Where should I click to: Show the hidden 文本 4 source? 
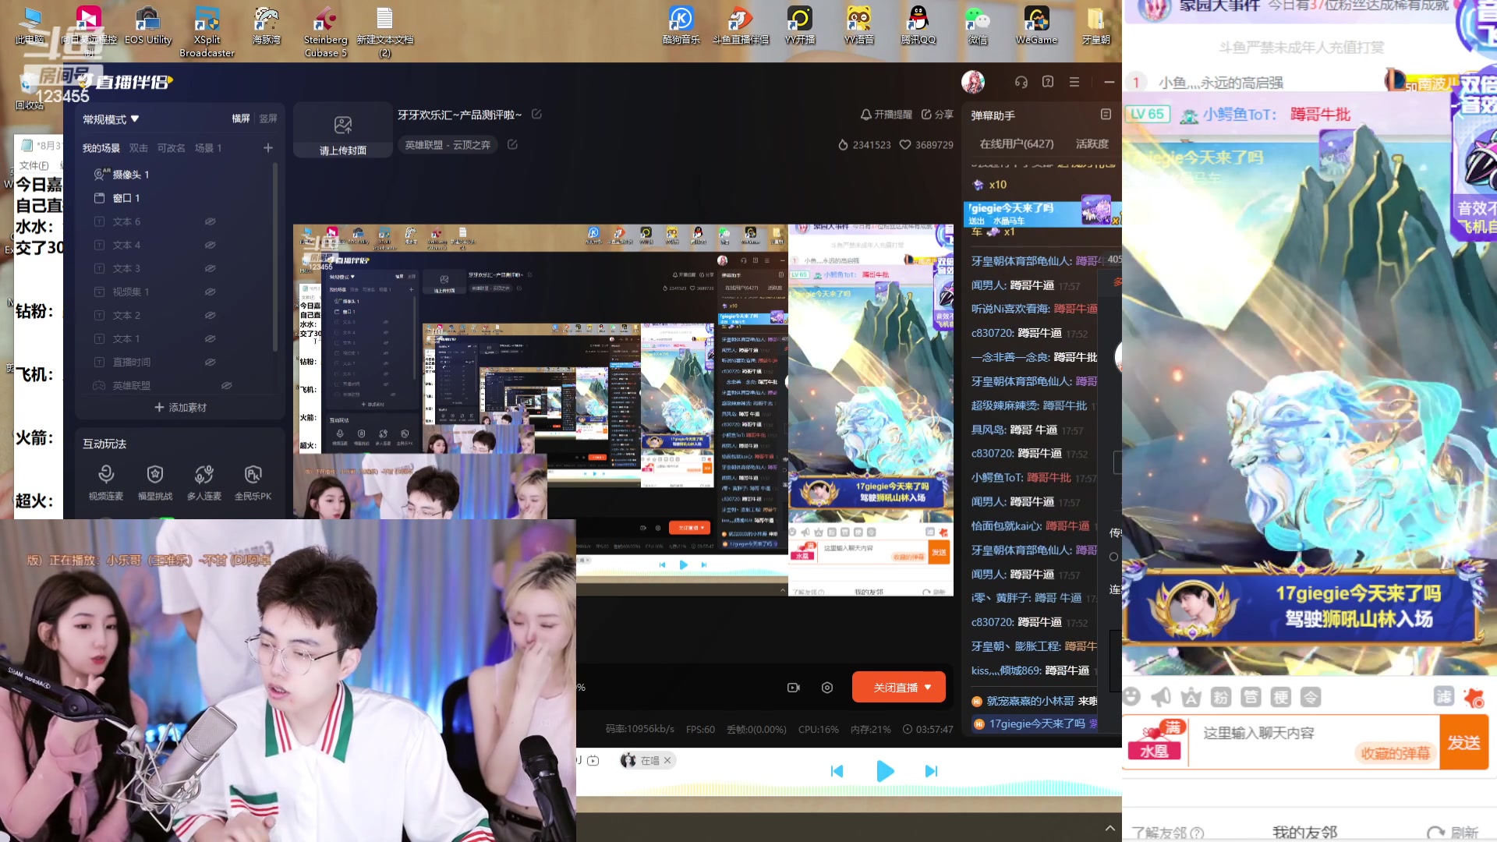[x=210, y=245]
